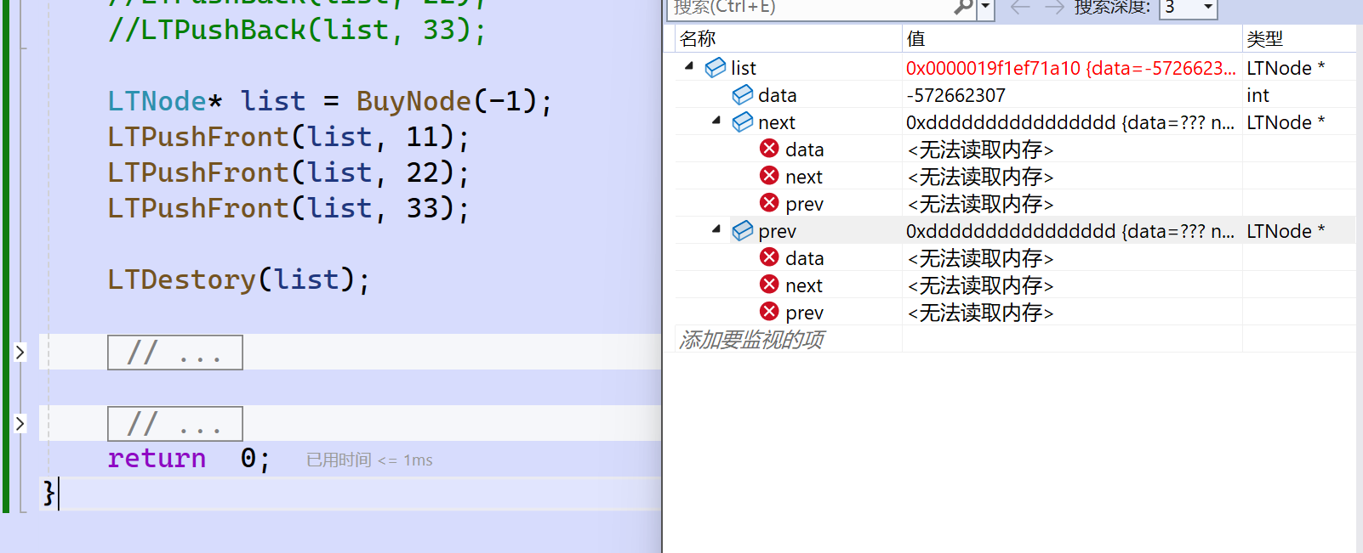
Task: Click error icon of next under next
Action: tap(769, 176)
